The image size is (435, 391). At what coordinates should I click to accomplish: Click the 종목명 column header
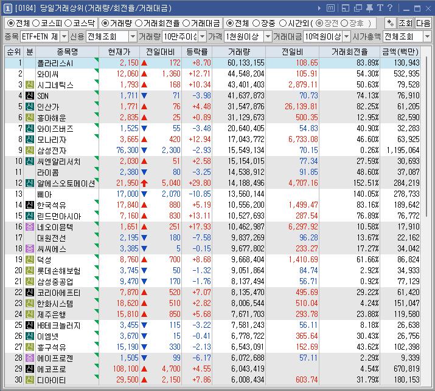click(67, 52)
